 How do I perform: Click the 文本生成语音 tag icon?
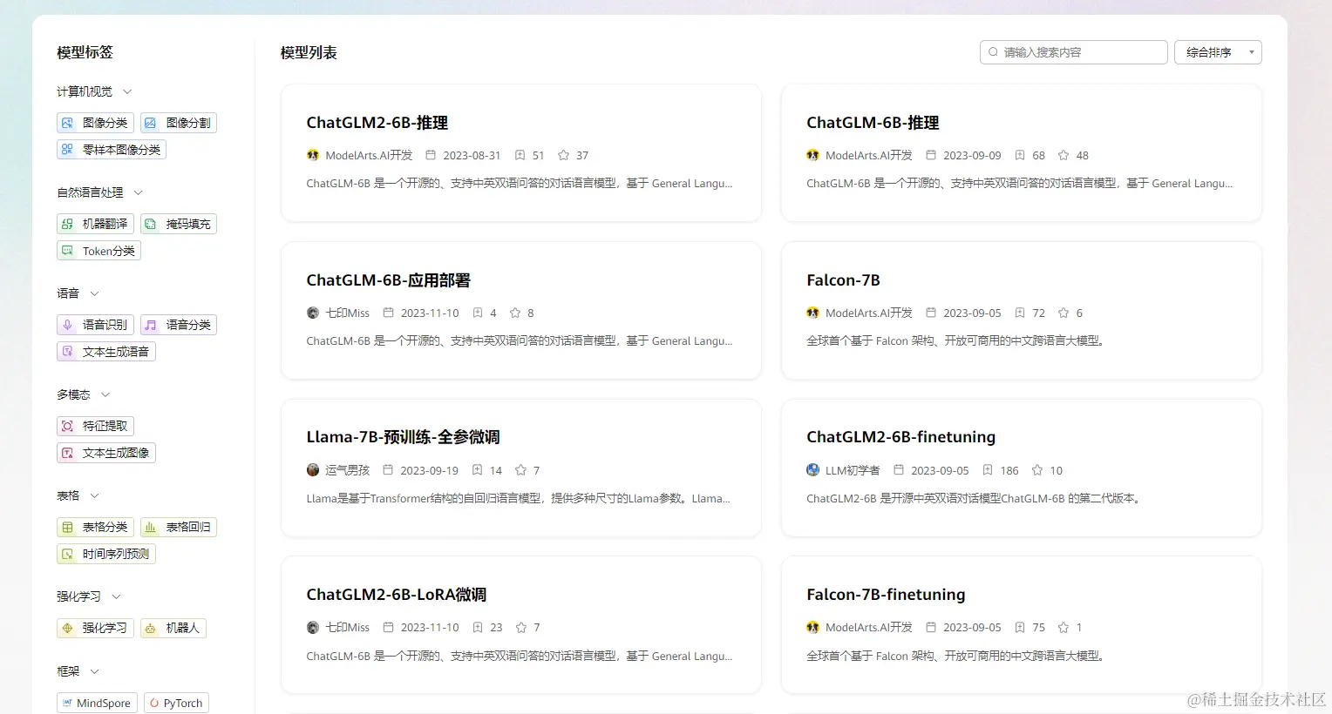click(x=67, y=352)
